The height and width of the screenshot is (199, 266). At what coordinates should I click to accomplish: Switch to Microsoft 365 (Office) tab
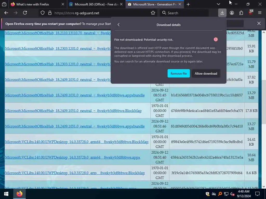[96, 4]
